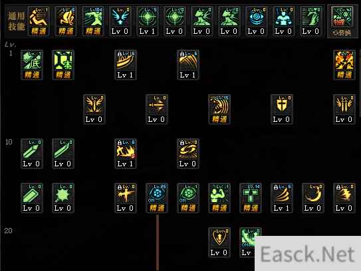Image resolution: width=361 pixels, height=271 pixels.
Task: Click the Easck.Net watermark
Action: pyautogui.click(x=308, y=254)
